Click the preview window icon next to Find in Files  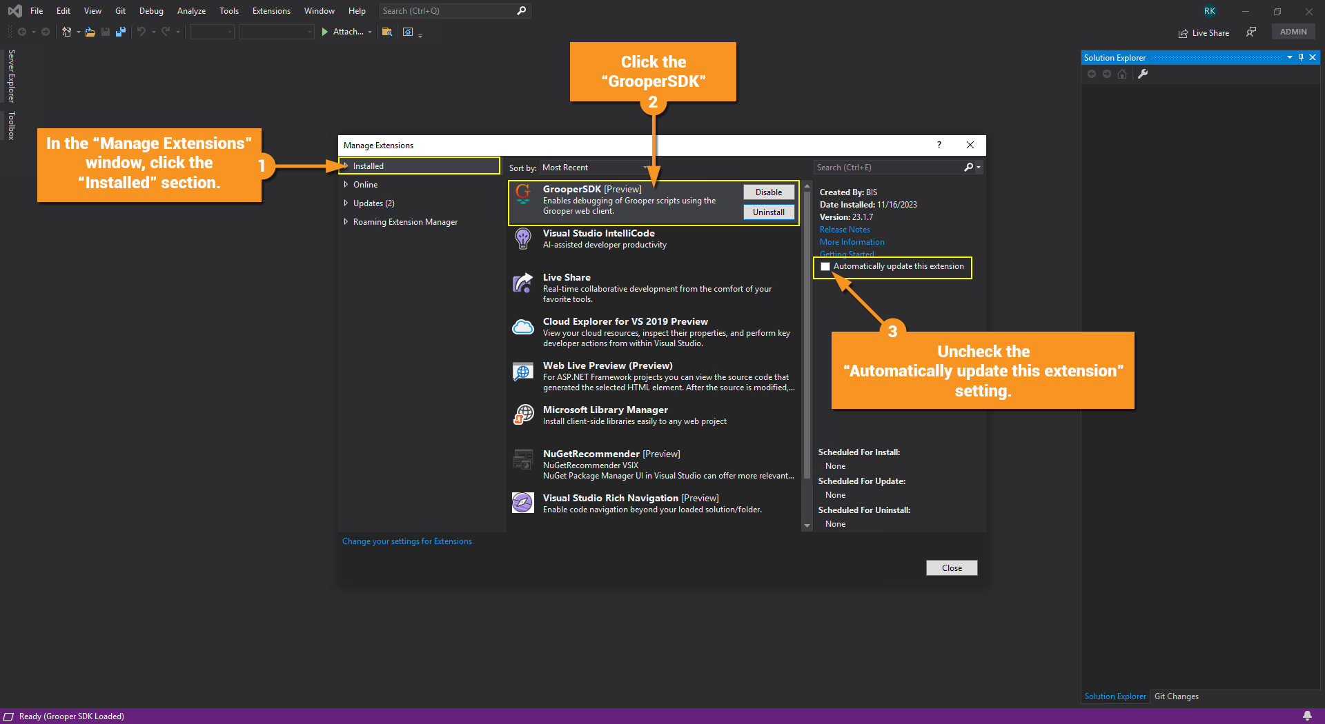pyautogui.click(x=408, y=32)
